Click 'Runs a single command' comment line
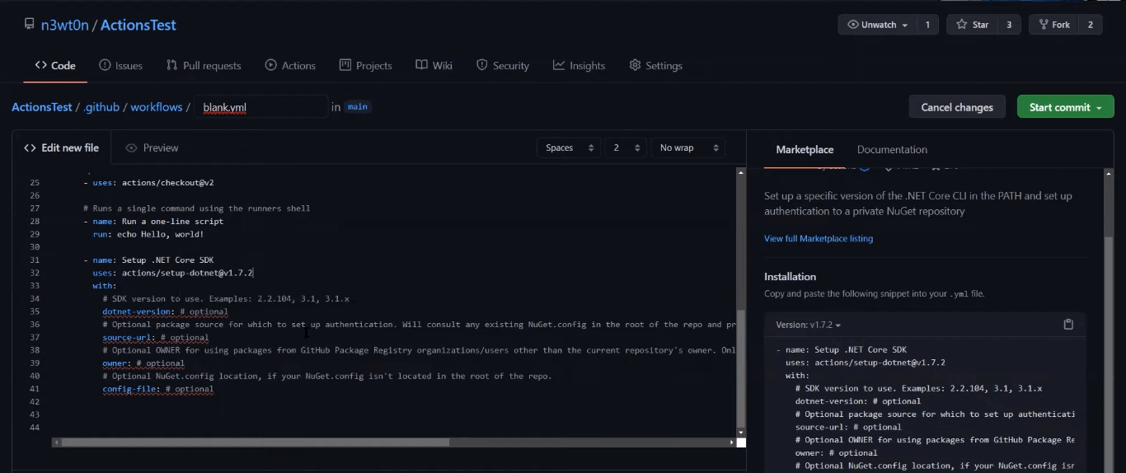This screenshot has height=473, width=1126. pyautogui.click(x=196, y=208)
